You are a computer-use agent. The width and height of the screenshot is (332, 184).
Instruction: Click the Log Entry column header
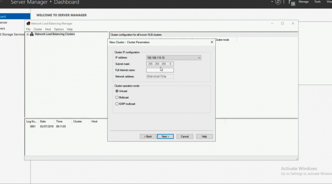(x=32, y=122)
